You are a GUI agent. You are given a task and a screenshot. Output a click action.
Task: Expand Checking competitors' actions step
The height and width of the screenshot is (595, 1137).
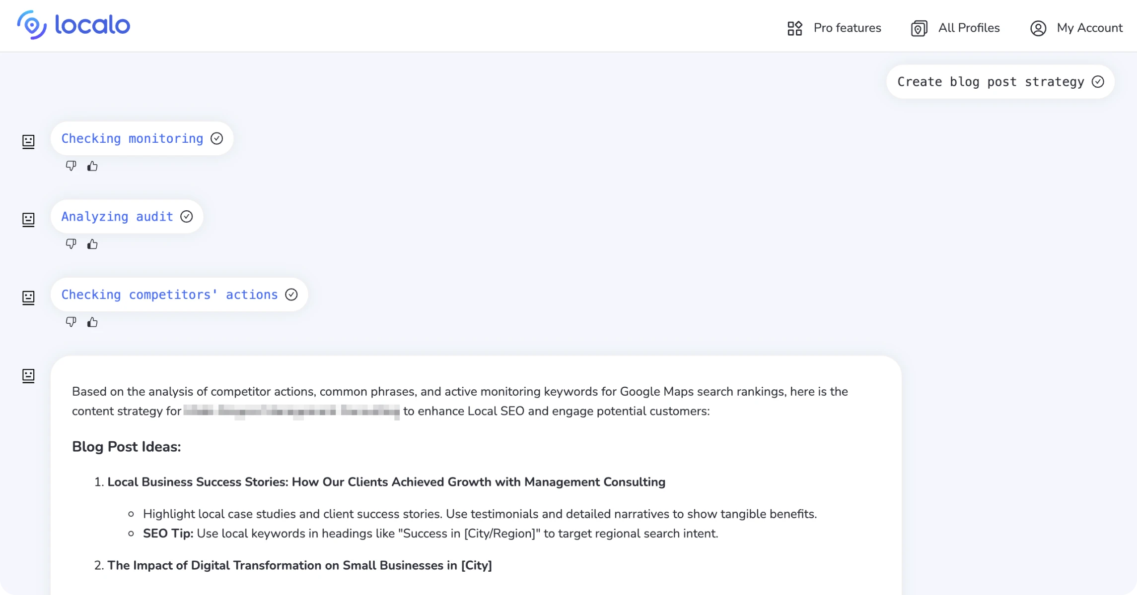coord(169,295)
